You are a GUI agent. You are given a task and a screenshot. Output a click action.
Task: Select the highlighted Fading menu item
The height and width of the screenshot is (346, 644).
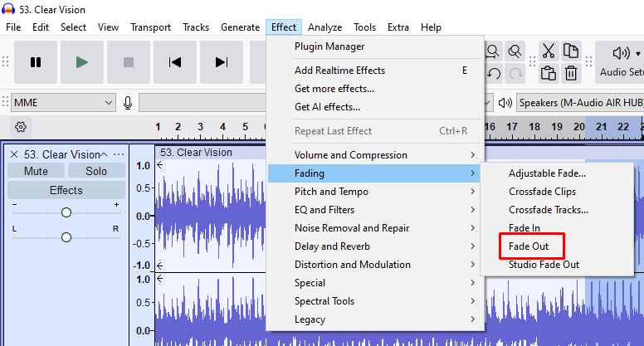[374, 173]
